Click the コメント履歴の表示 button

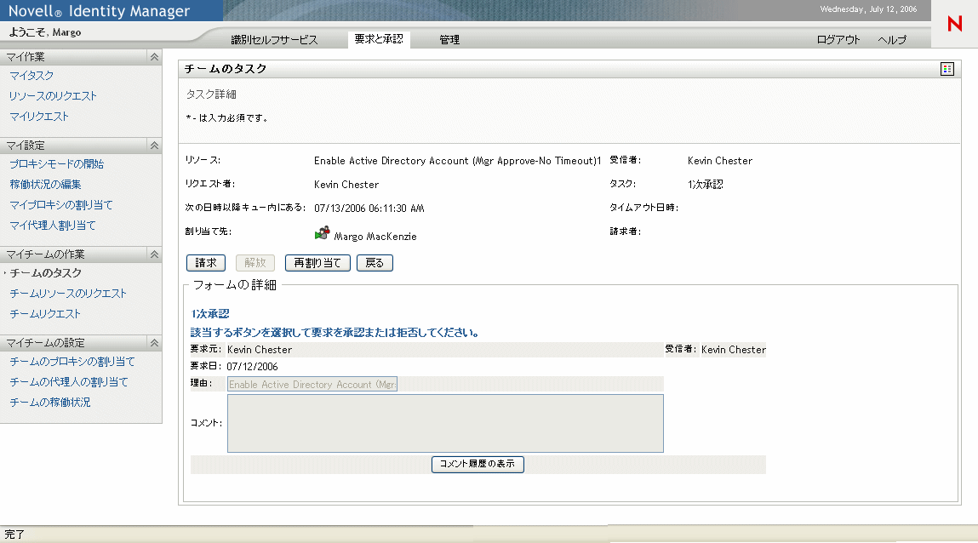(x=478, y=465)
